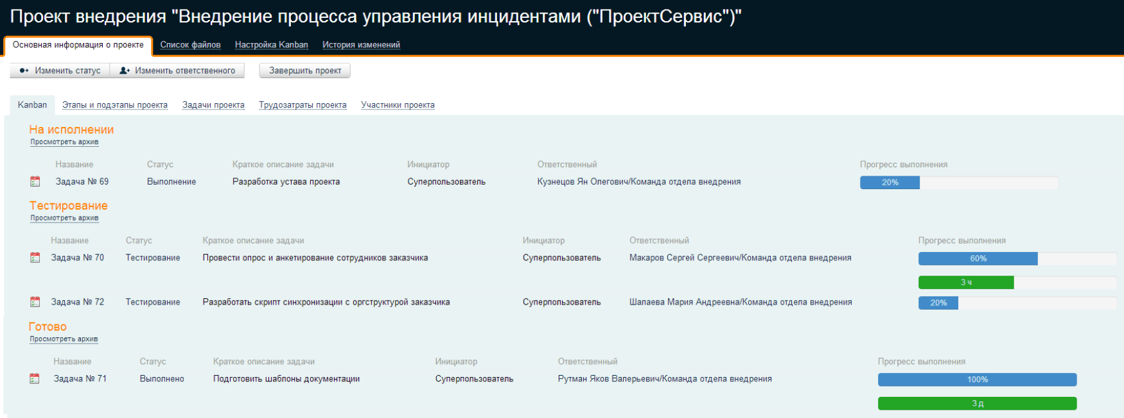Open task name Задача № 72
Image resolution: width=1124 pixels, height=418 pixels.
point(78,302)
